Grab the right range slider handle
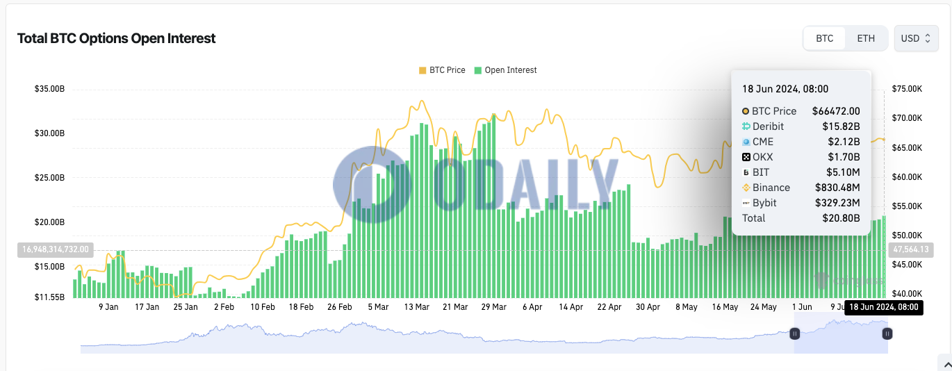The height and width of the screenshot is (371, 952). click(x=887, y=333)
